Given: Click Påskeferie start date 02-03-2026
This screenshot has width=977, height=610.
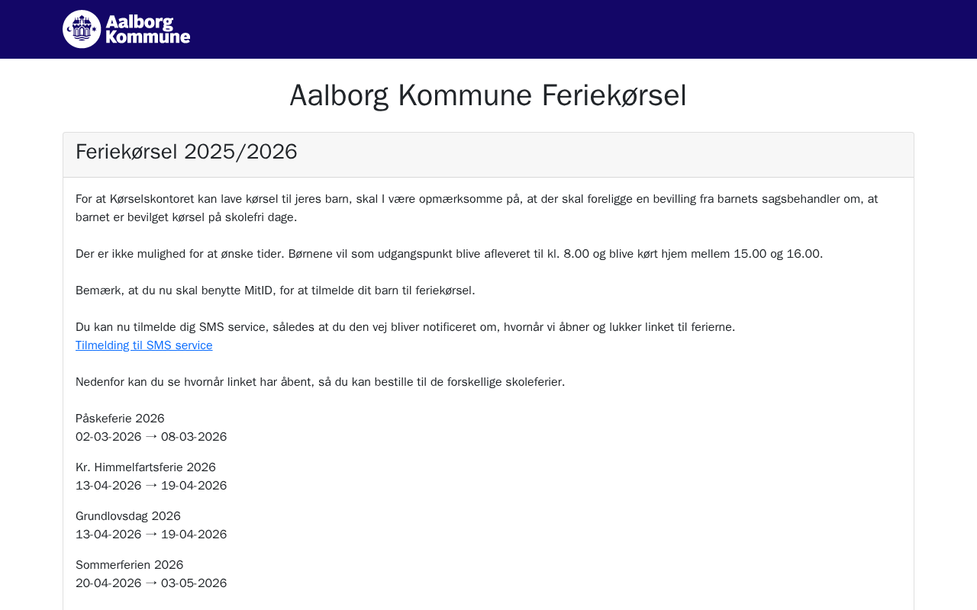Looking at the screenshot, I should pos(108,437).
